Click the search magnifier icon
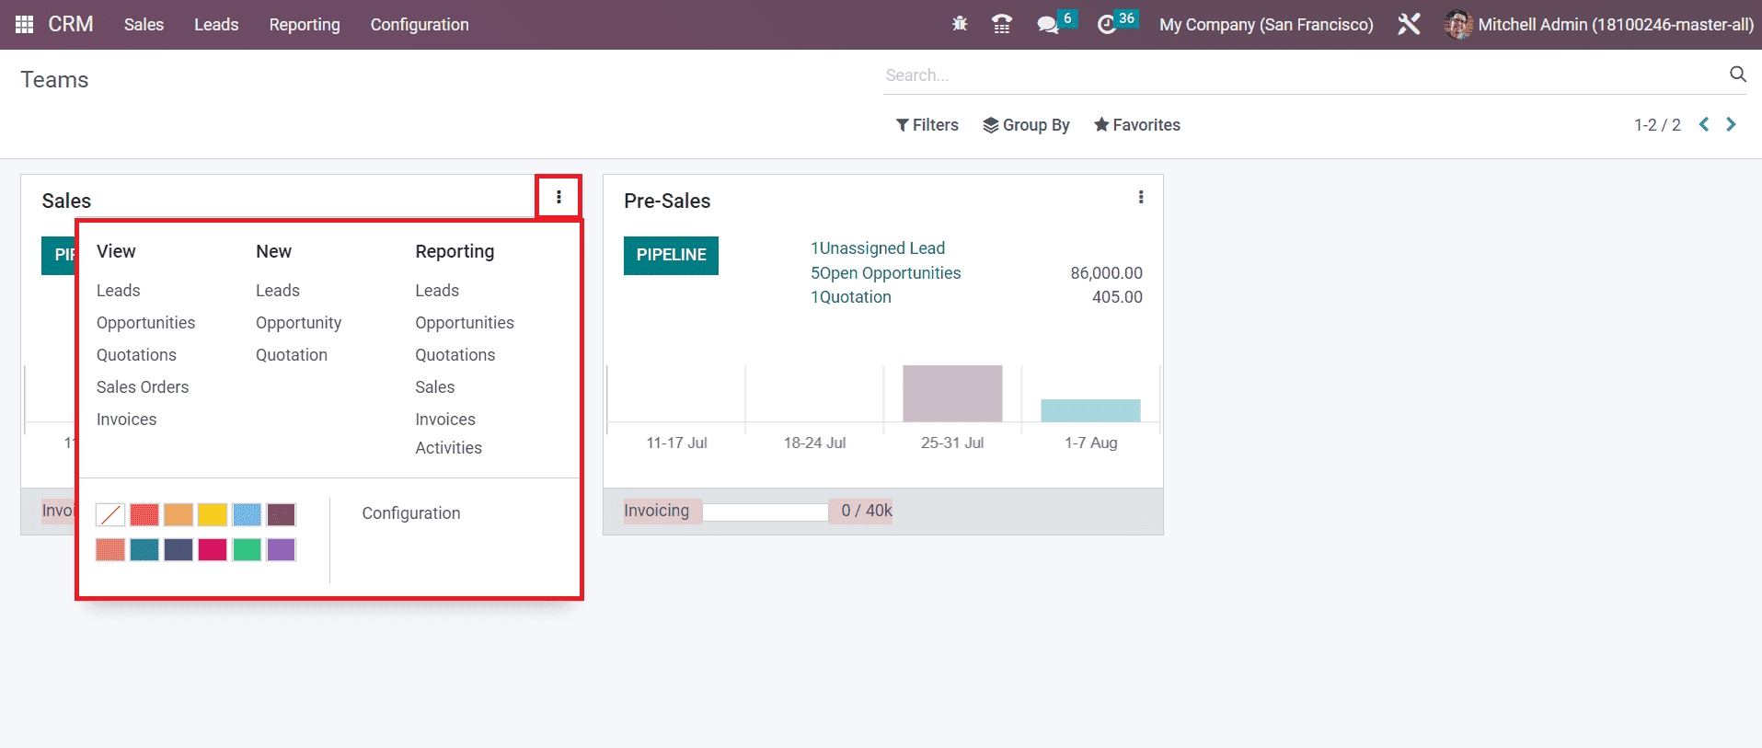This screenshot has width=1762, height=748. [1737, 75]
